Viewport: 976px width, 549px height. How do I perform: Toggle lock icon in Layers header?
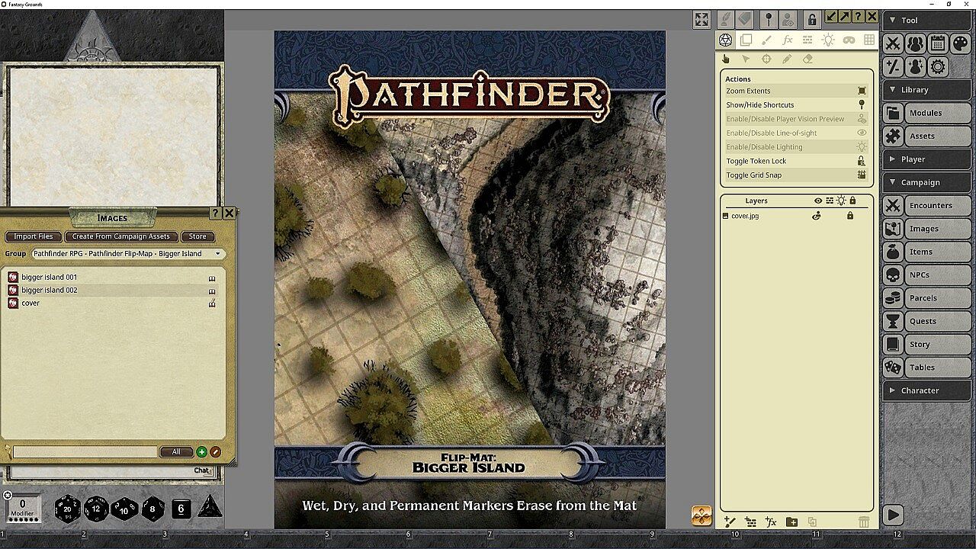(x=852, y=201)
